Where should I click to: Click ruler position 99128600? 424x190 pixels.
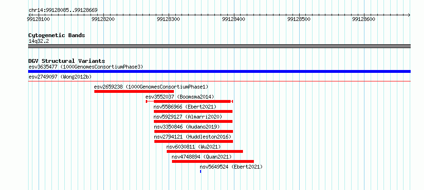point(364,19)
